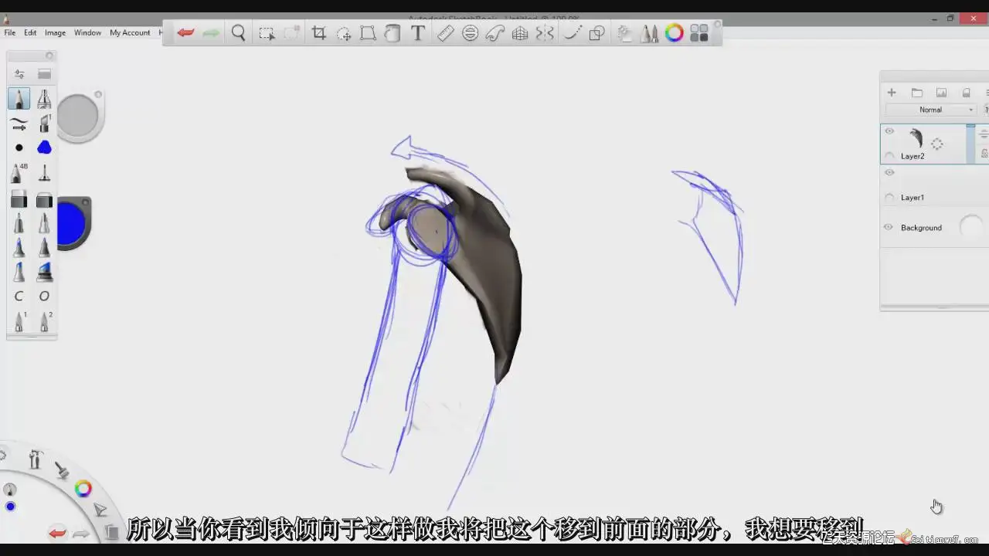Screen dimensions: 989x556
Task: Select the calligraphy stroke brush
Action: click(x=19, y=124)
